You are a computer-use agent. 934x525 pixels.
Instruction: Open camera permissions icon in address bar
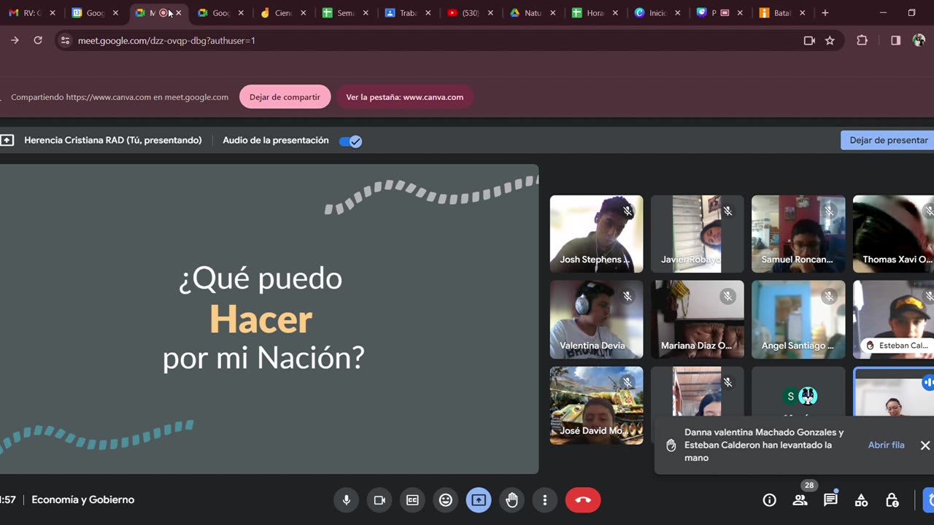[x=809, y=41]
